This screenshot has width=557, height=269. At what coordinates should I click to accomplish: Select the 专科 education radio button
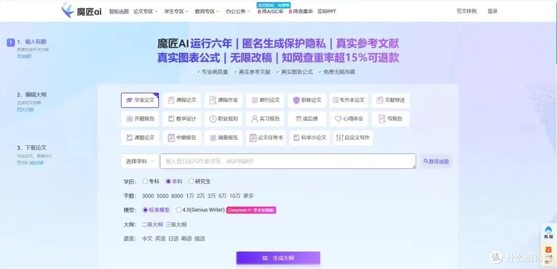(145, 181)
